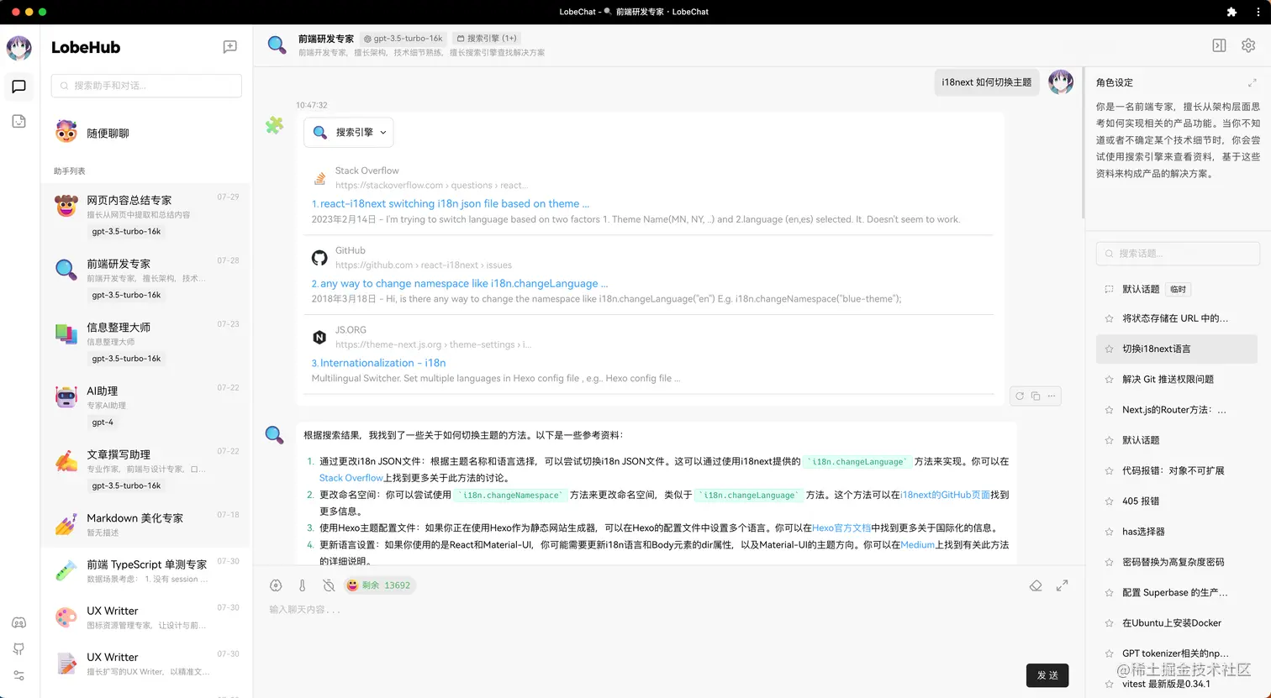The width and height of the screenshot is (1271, 698).
Task: Create a new assistant with plus icon
Action: (229, 47)
